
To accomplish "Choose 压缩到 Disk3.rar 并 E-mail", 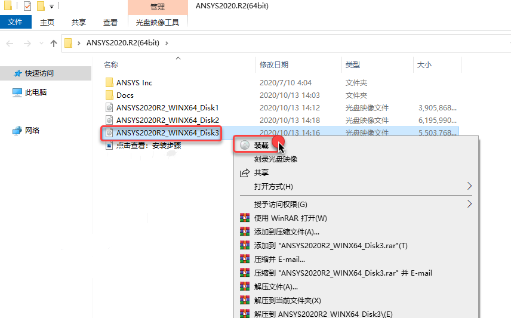I will click(x=343, y=273).
